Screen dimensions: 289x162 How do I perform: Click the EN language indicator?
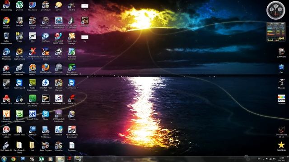point(259,159)
